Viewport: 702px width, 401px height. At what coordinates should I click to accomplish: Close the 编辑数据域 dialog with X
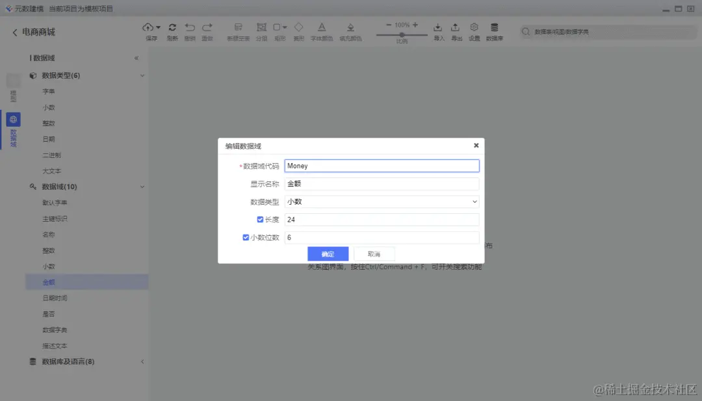pos(476,146)
